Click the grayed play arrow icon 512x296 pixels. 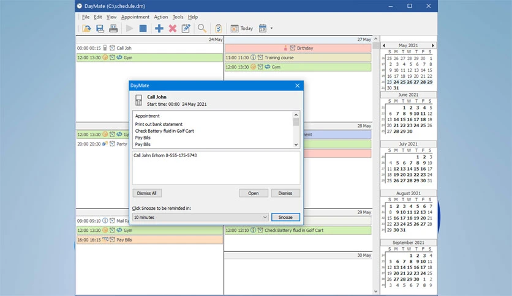(x=130, y=29)
